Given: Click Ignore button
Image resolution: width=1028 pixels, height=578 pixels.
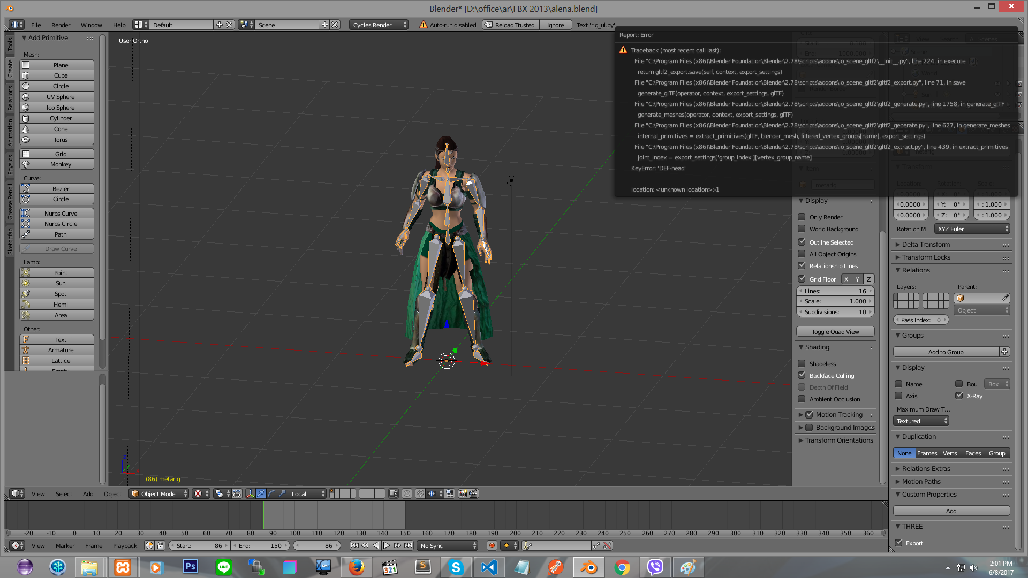Looking at the screenshot, I should coord(555,25).
